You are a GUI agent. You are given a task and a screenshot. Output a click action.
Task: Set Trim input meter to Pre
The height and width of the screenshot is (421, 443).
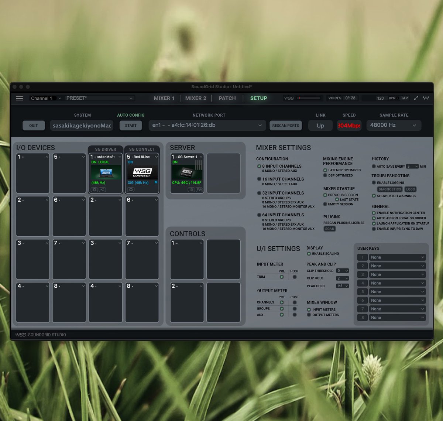click(x=282, y=277)
